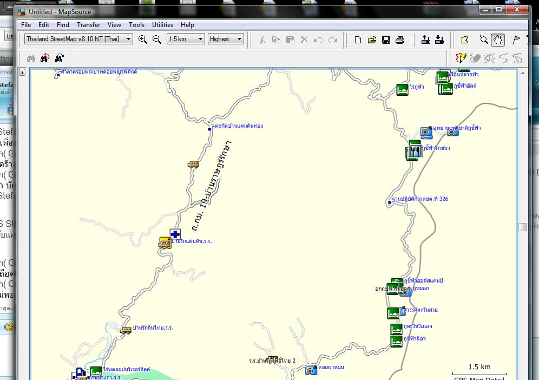Click the blue cross hospital marker on map
The height and width of the screenshot is (380, 539).
click(175, 234)
